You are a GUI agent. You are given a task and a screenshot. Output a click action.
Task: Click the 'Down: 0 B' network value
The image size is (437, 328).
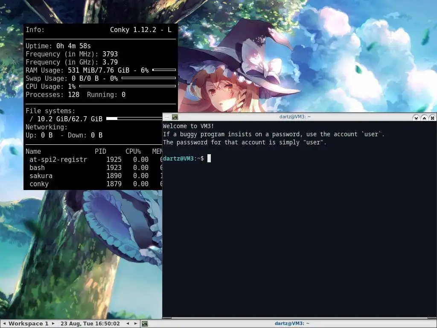tap(85, 135)
